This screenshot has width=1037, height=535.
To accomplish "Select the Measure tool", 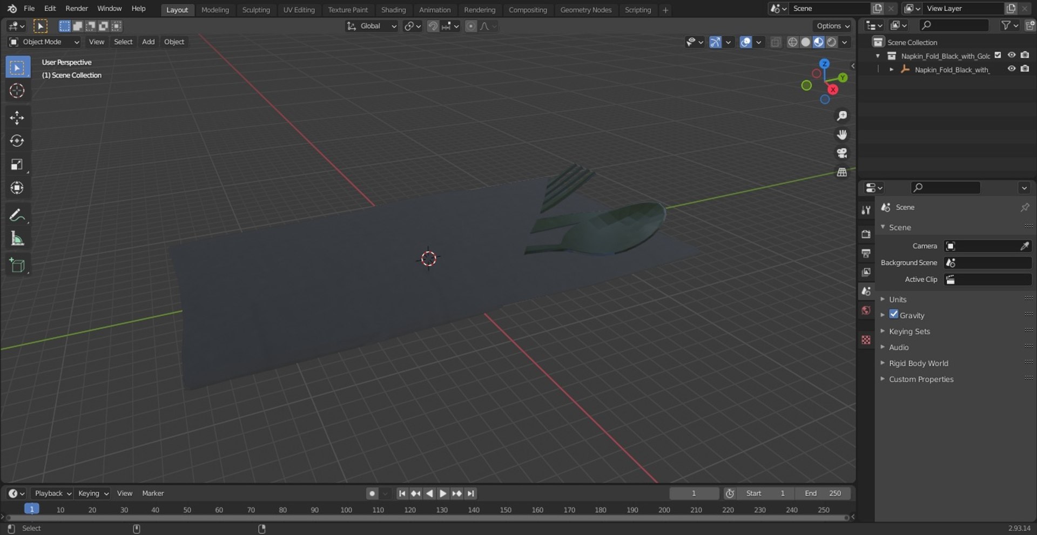I will point(17,239).
